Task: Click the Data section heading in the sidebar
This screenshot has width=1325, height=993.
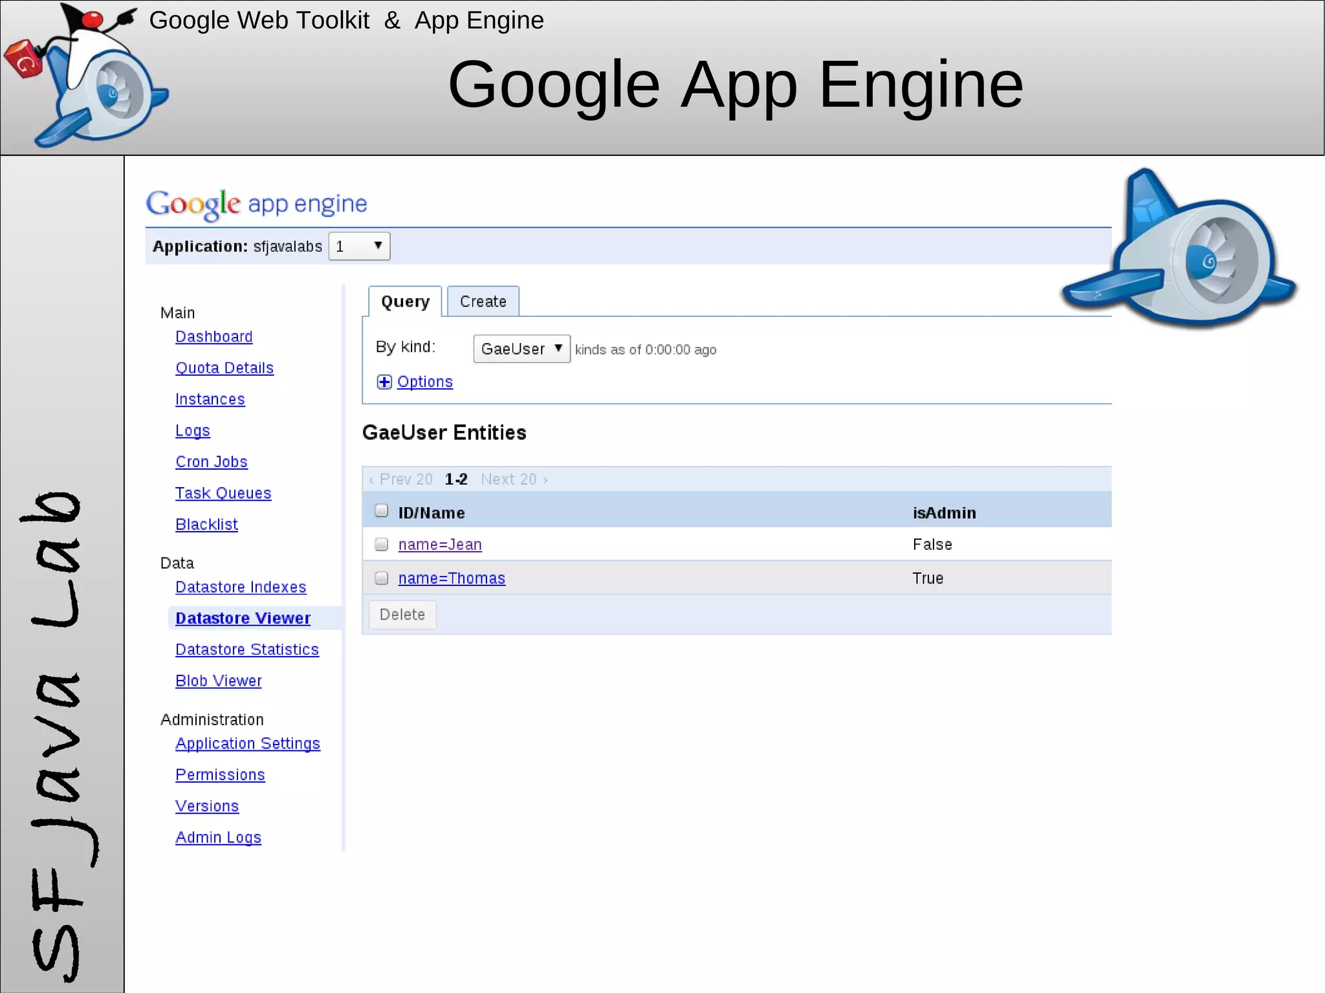Action: pyautogui.click(x=177, y=563)
